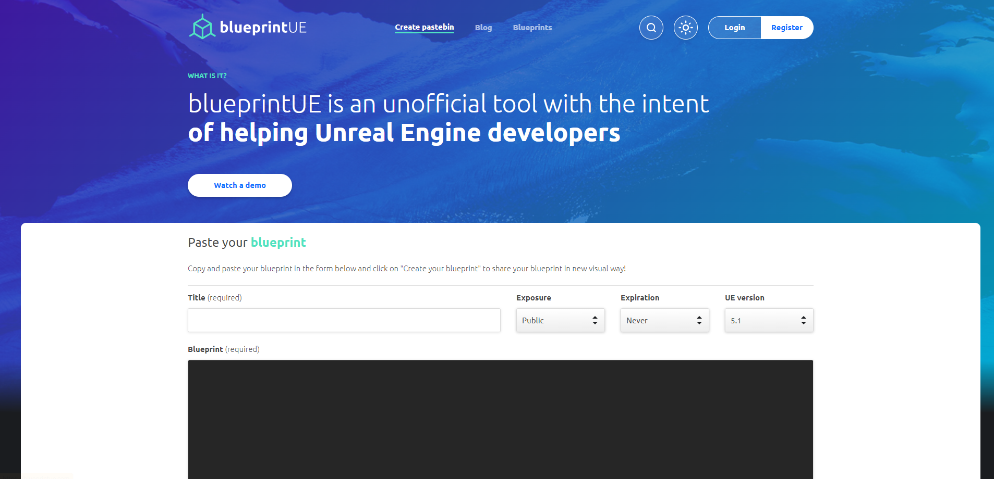Toggle the light/dark theme sun icon
This screenshot has height=479, width=994.
point(686,28)
